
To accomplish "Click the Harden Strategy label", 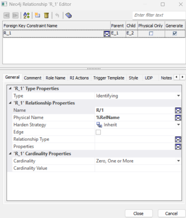I will 29,125.
